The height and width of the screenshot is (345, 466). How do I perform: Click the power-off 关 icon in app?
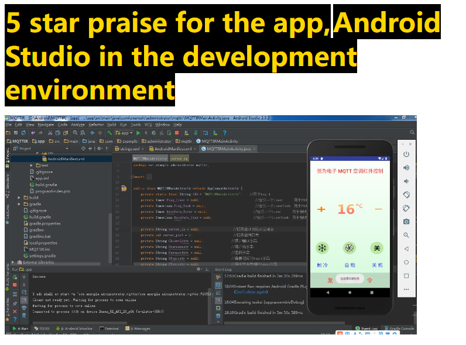(x=377, y=248)
